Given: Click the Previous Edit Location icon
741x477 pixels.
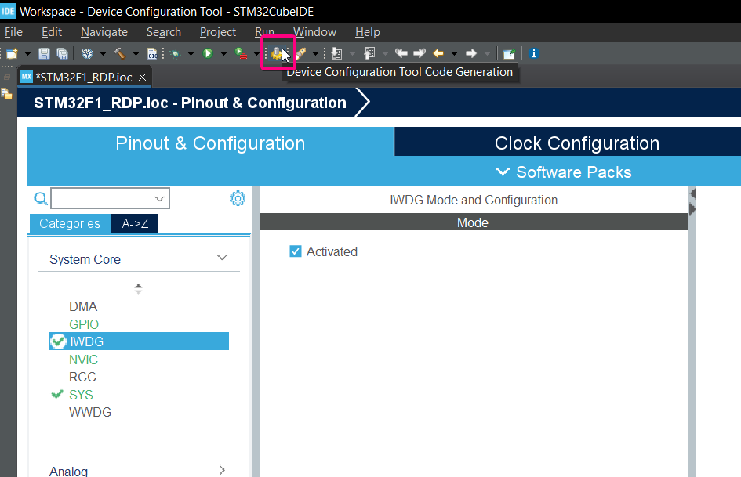Looking at the screenshot, I should pos(401,53).
